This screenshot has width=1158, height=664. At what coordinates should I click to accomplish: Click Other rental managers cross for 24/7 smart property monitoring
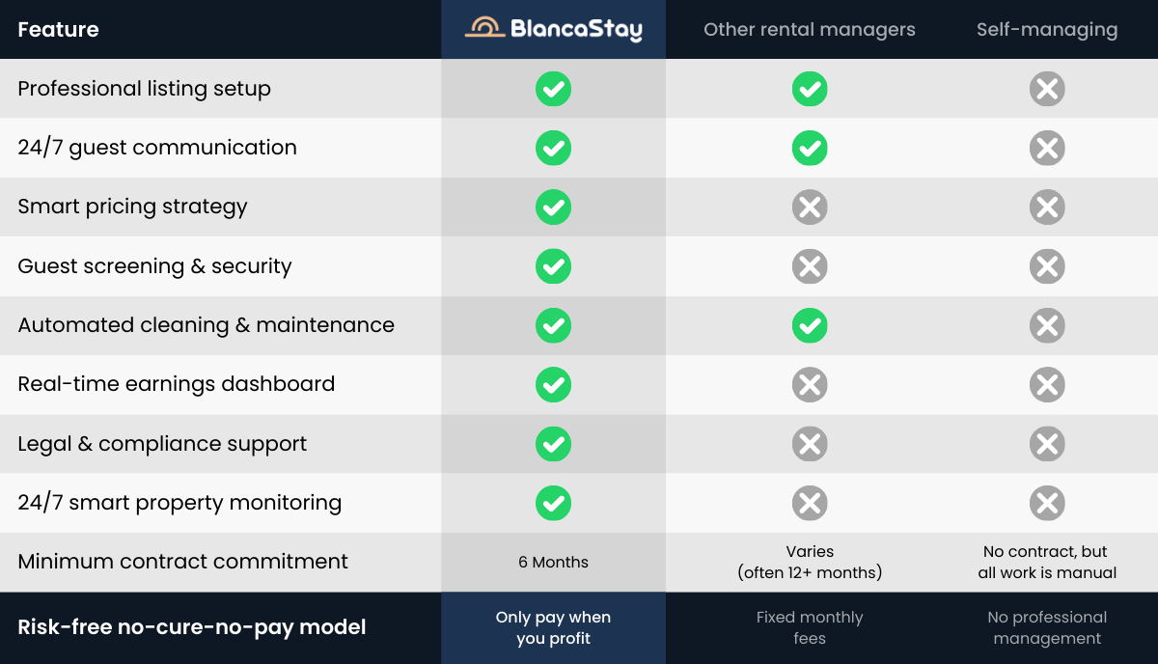(x=810, y=503)
